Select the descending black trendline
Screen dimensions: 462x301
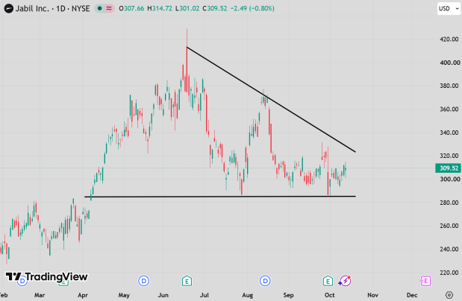tap(271, 99)
